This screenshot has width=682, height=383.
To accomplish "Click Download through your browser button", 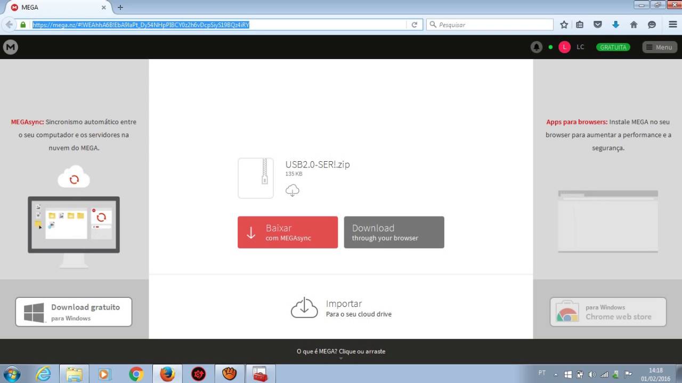I will click(x=394, y=232).
